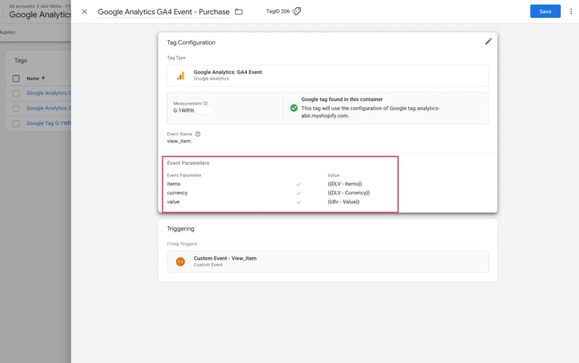
Task: Click the variable checkmark beside currency parameter
Action: coord(299,192)
